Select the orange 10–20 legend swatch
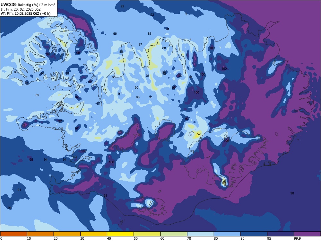This screenshot has width=321, height=241. (40, 234)
